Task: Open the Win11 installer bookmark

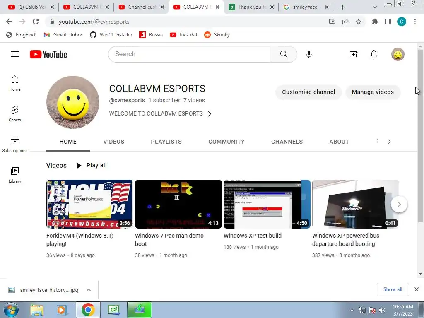Action: 111,35
